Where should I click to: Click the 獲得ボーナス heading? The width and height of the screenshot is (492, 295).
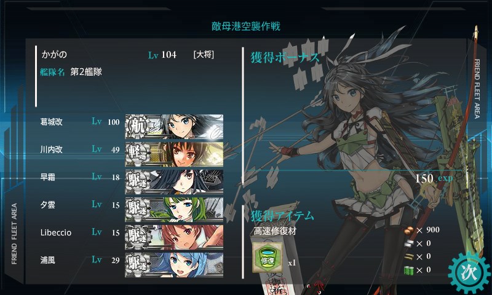click(285, 58)
